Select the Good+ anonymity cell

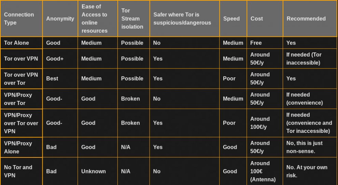tap(60, 59)
